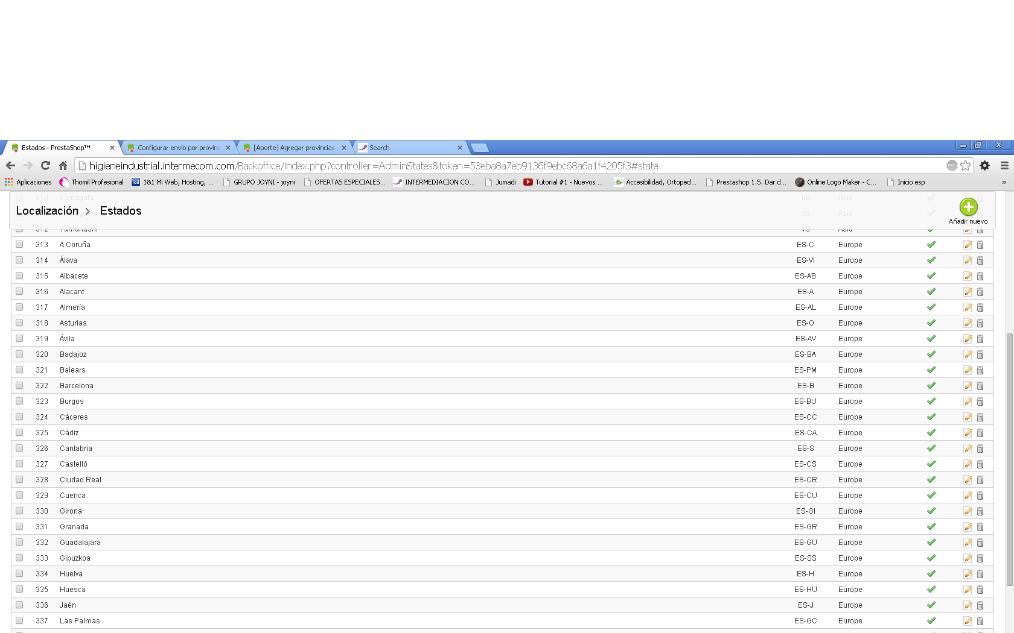Delete the Álava state using trash icon

click(x=980, y=260)
